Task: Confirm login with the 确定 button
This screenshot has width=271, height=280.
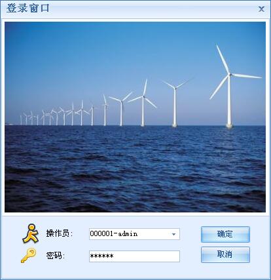Action: click(225, 234)
